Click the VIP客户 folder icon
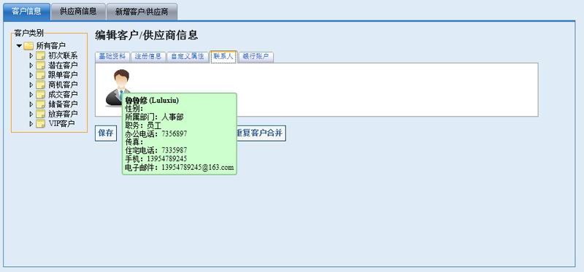 (x=41, y=123)
